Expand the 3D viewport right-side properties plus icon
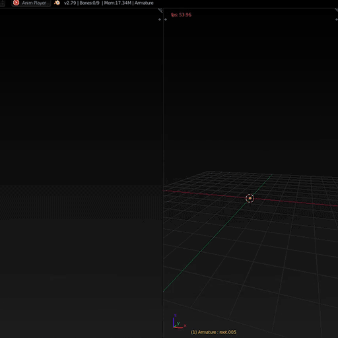This screenshot has height=338, width=338. click(336, 20)
